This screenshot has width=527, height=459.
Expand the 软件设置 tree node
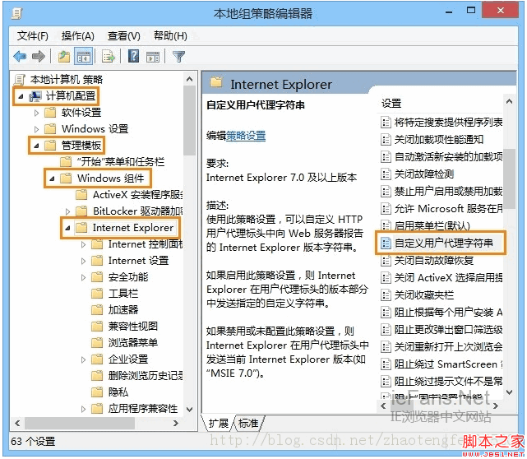pyautogui.click(x=36, y=113)
